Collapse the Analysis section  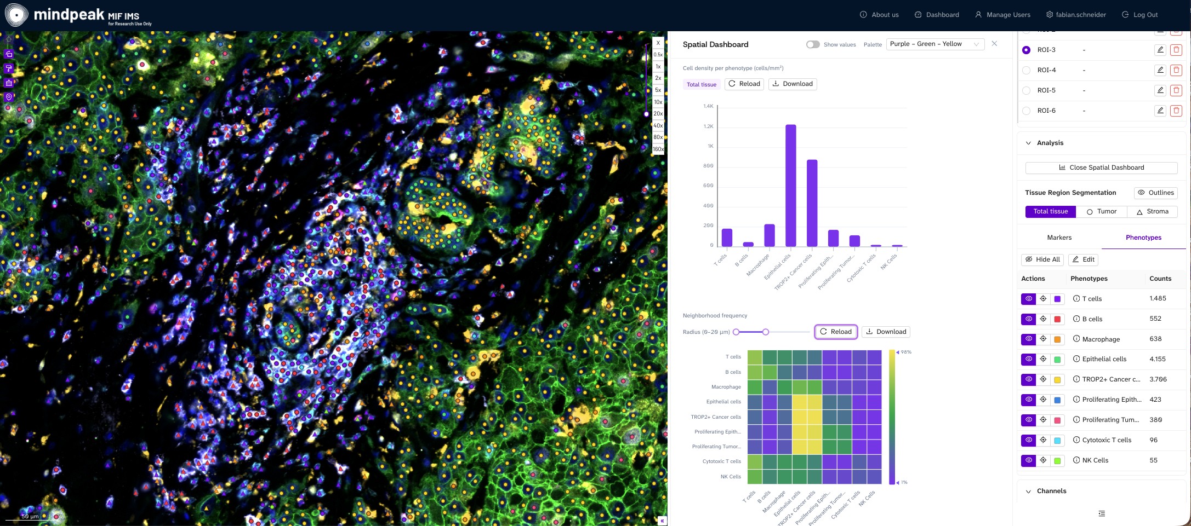click(1028, 143)
